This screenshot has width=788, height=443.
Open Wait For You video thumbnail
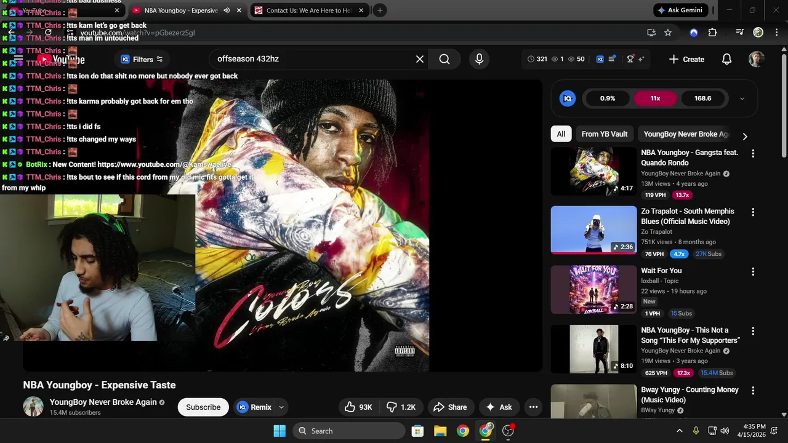pyautogui.click(x=593, y=289)
